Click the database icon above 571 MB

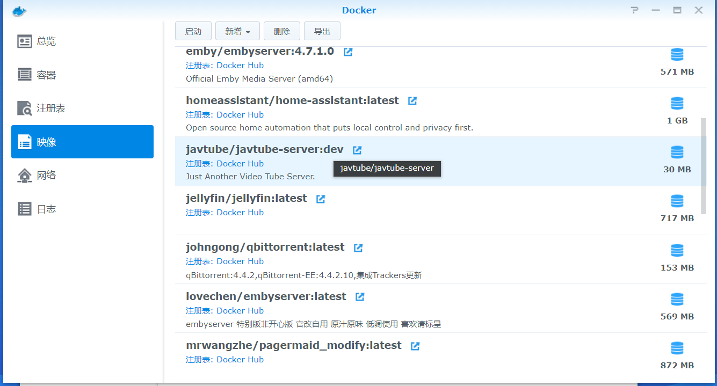point(677,54)
